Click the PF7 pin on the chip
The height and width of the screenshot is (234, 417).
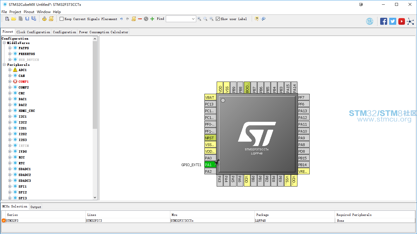[304, 97]
